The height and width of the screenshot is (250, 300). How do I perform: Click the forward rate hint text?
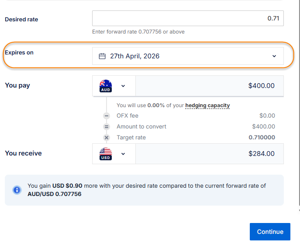pos(138,32)
